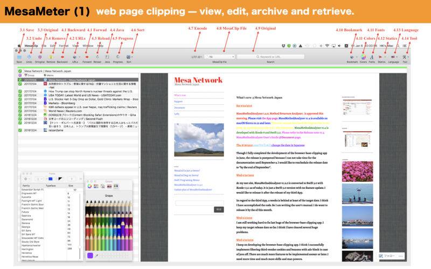Pick the eyedropper in Colors panel
431x269 pixels.
96,256
